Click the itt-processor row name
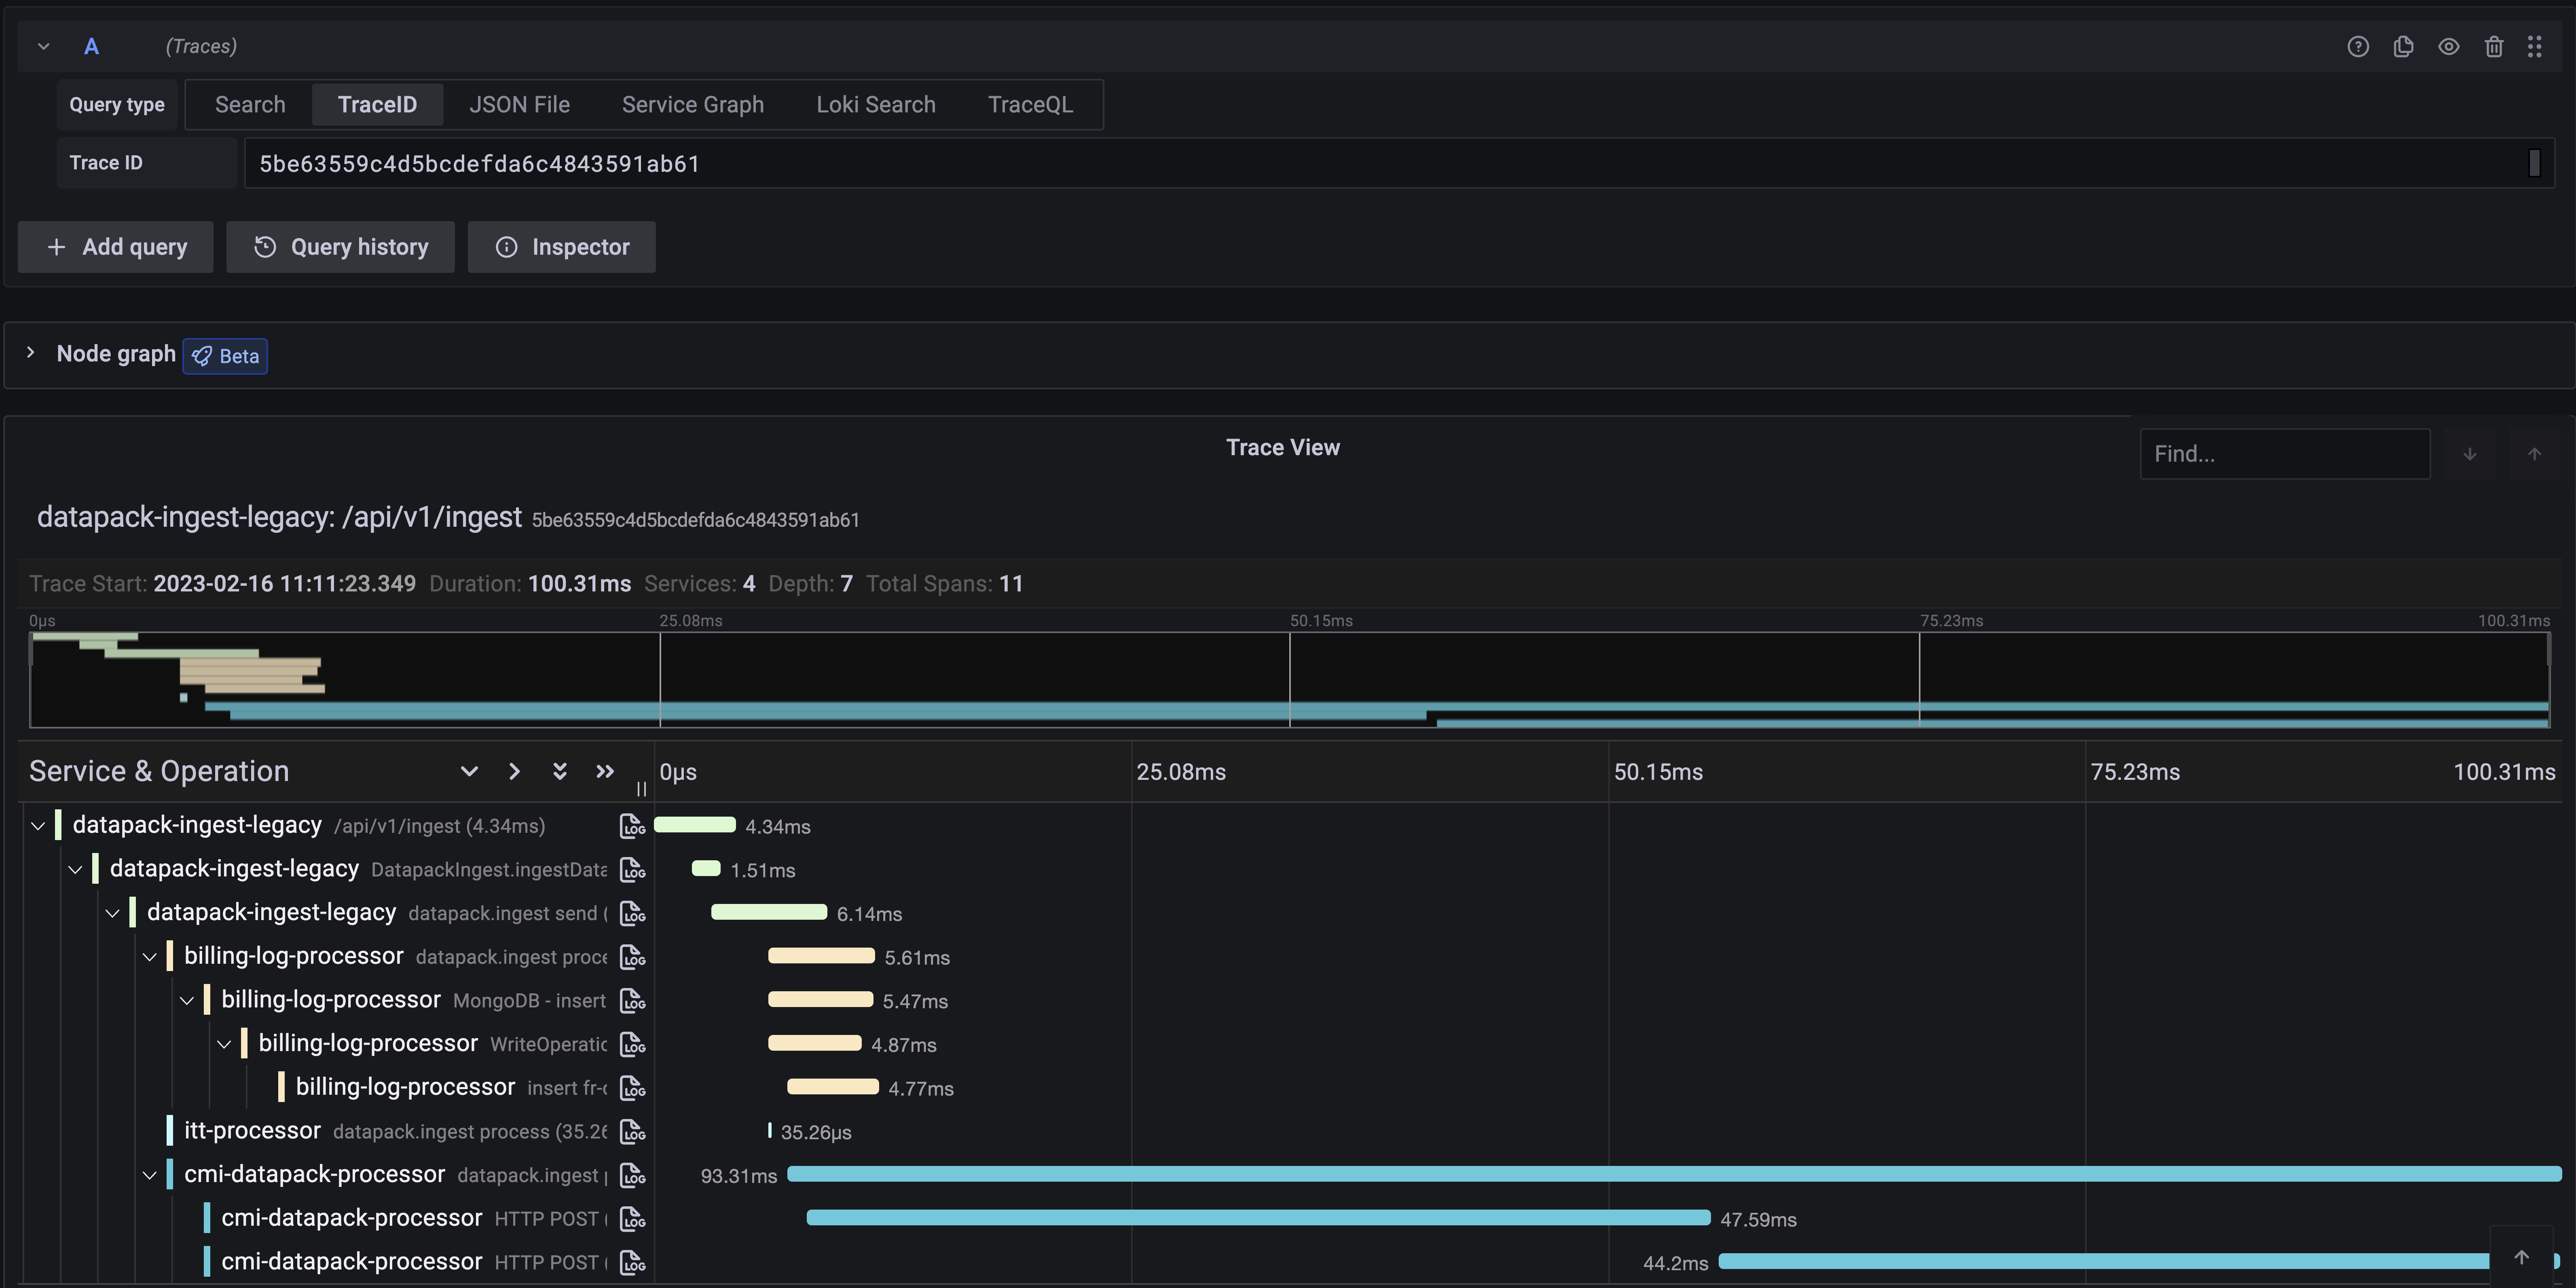 (x=252, y=1131)
